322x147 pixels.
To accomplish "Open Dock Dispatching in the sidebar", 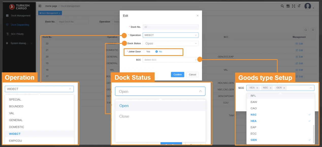I will point(20,25).
